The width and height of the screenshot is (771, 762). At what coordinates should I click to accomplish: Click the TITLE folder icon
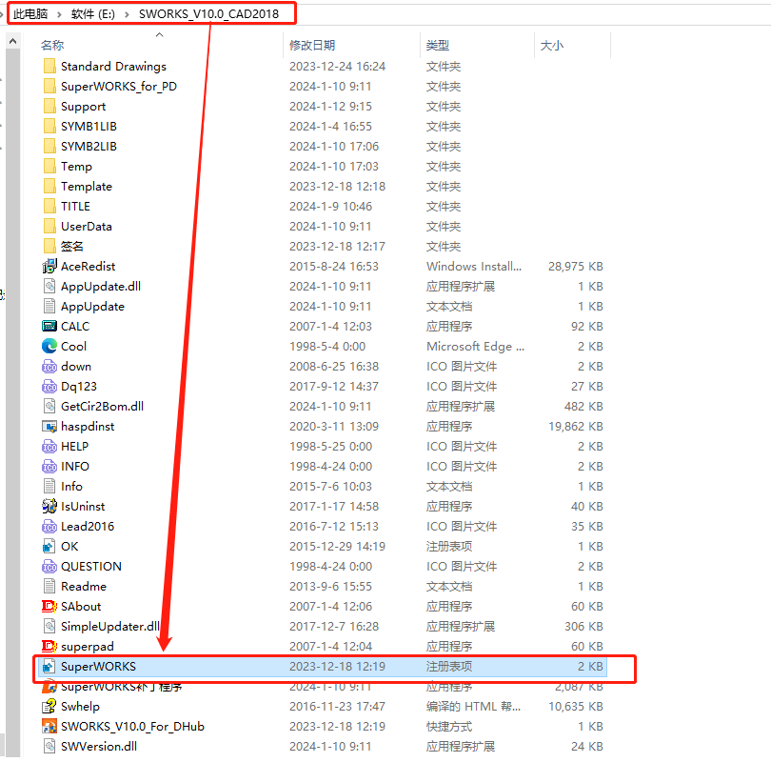pos(49,206)
